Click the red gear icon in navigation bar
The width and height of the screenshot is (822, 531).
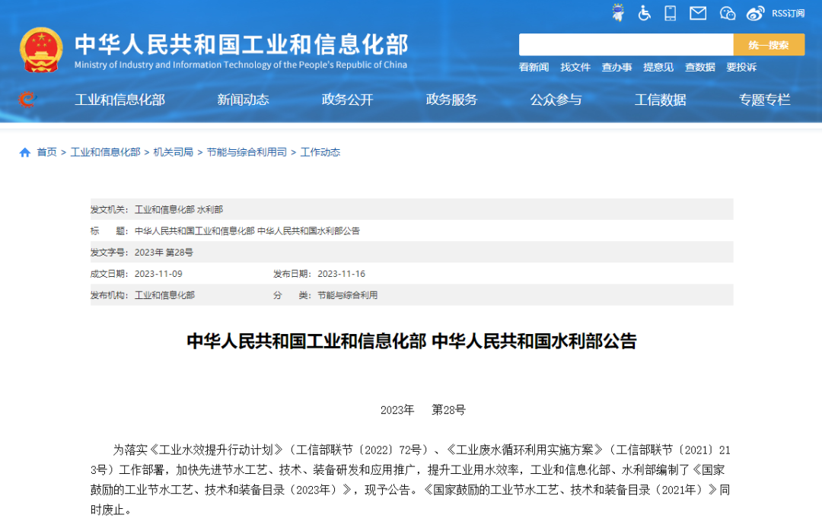pyautogui.click(x=27, y=100)
